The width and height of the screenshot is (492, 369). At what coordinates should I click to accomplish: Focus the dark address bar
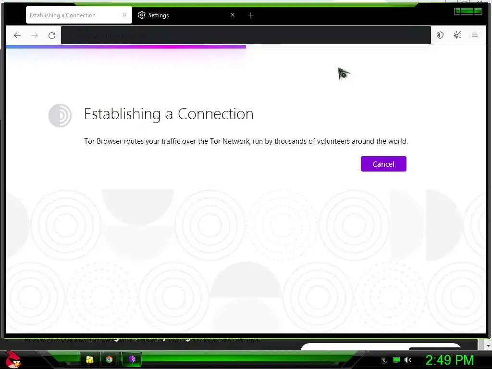(x=246, y=35)
